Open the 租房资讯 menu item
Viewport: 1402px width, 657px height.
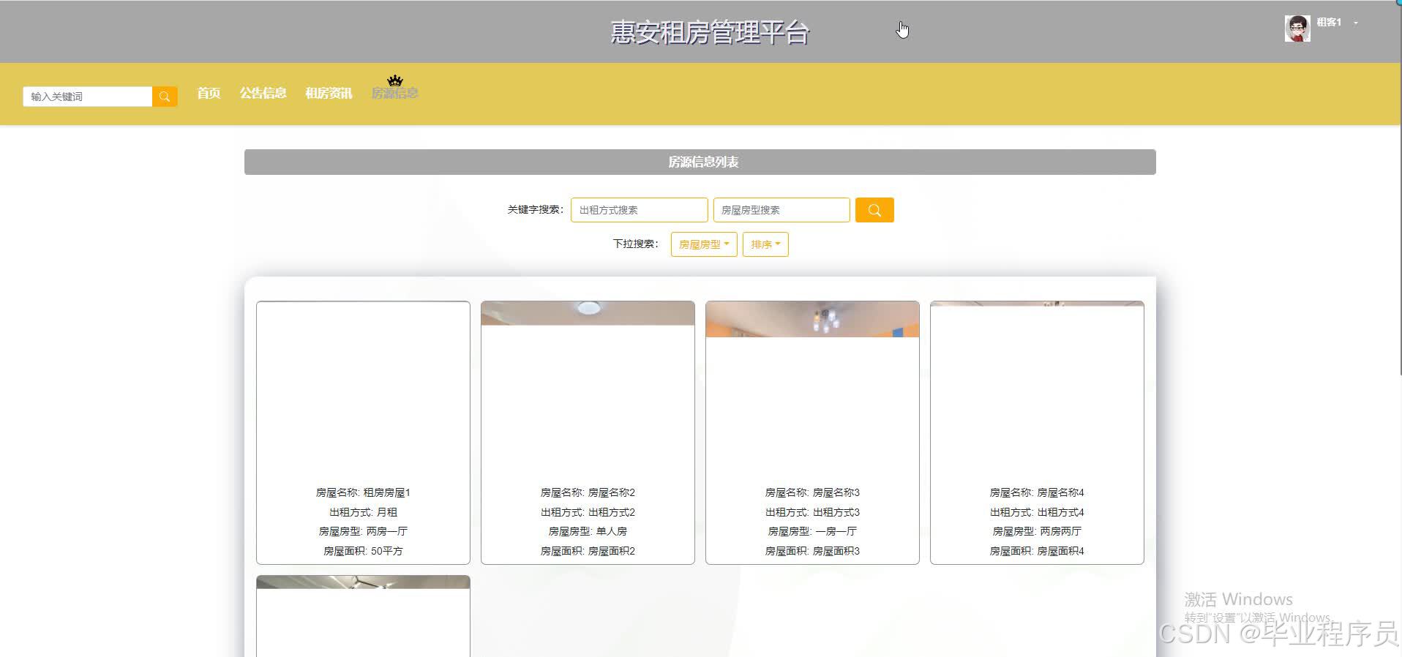click(329, 93)
